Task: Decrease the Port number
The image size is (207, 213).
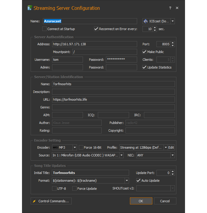Action: 172,45
